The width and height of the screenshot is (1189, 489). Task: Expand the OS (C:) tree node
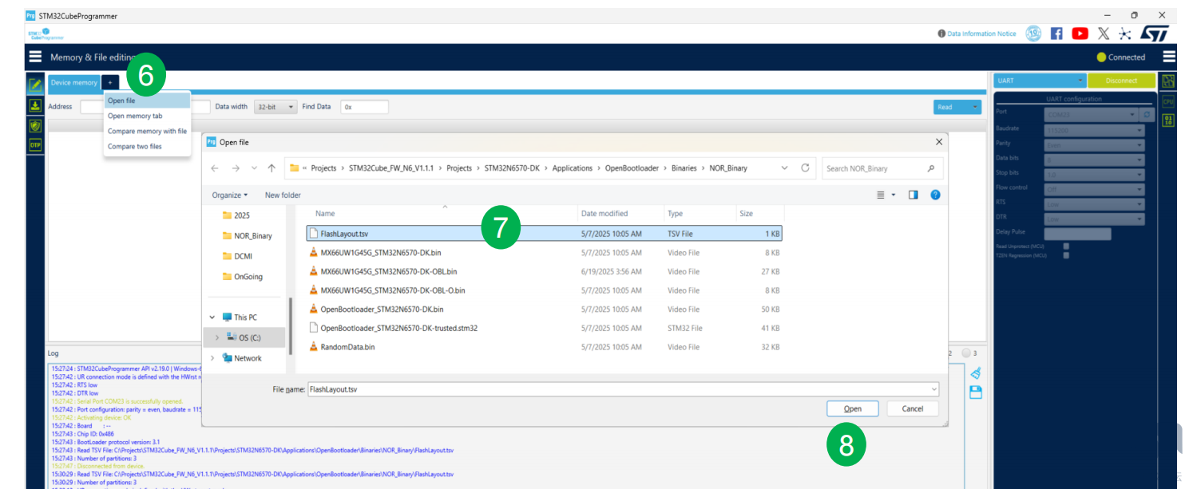coord(216,337)
